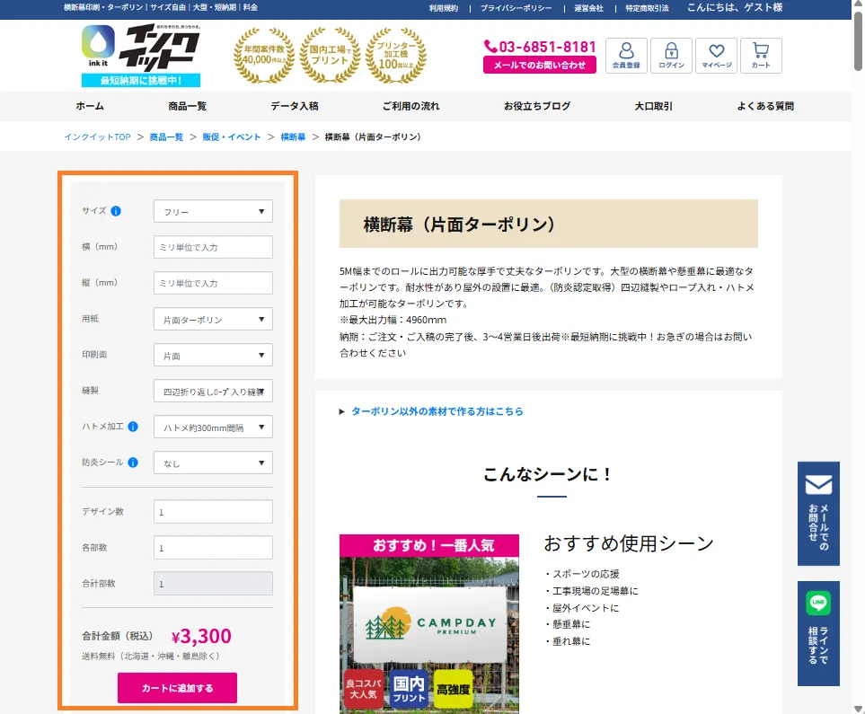865x714 pixels.
Task: Open the メールでのお問合せ sidebar icon
Action: tap(818, 515)
